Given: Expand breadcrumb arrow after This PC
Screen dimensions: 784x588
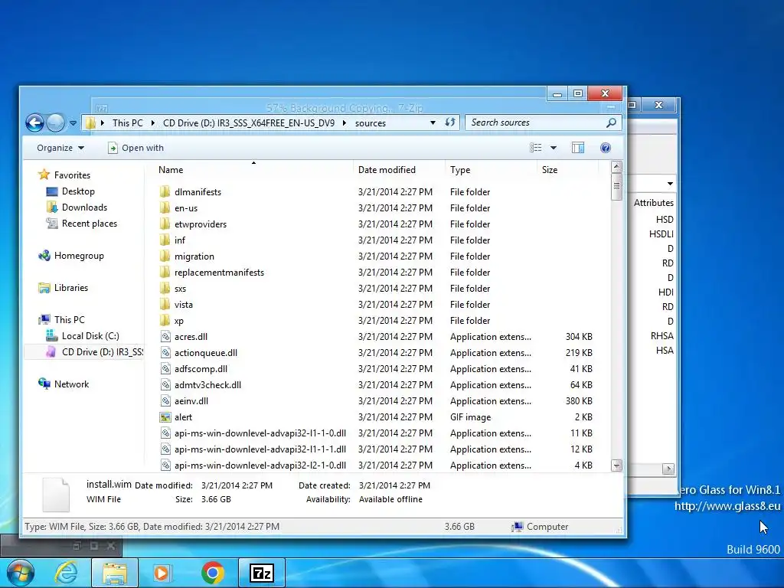Looking at the screenshot, I should coord(152,123).
